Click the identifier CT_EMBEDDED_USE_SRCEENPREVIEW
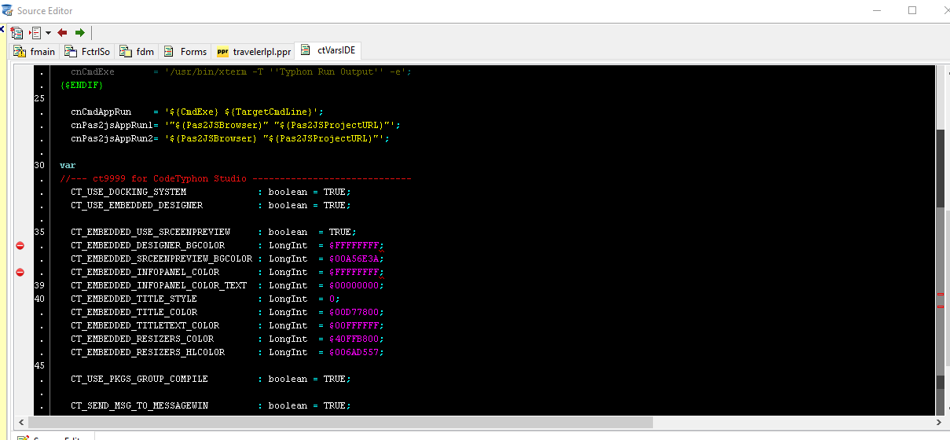Screen dimensions: 950x440 click(150, 232)
